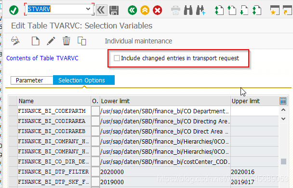Screen dimensions: 293x188
Task: Click the Name column header
Action: 54,101
